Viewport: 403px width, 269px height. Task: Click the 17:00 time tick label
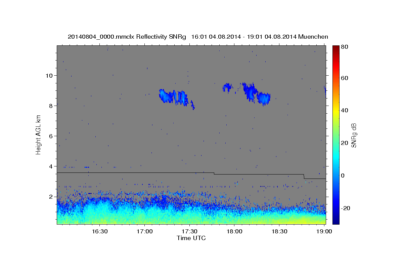144,231
